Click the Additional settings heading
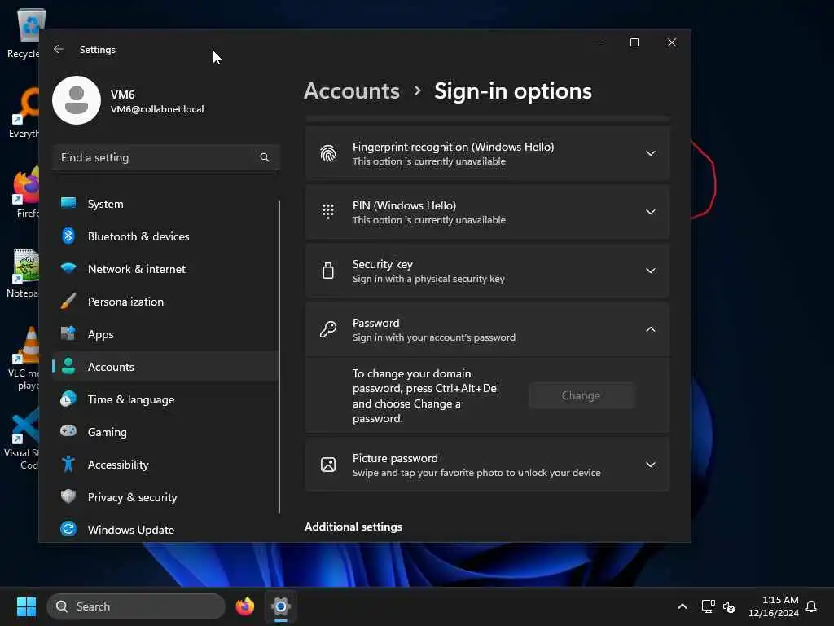The image size is (834, 626). click(x=353, y=527)
